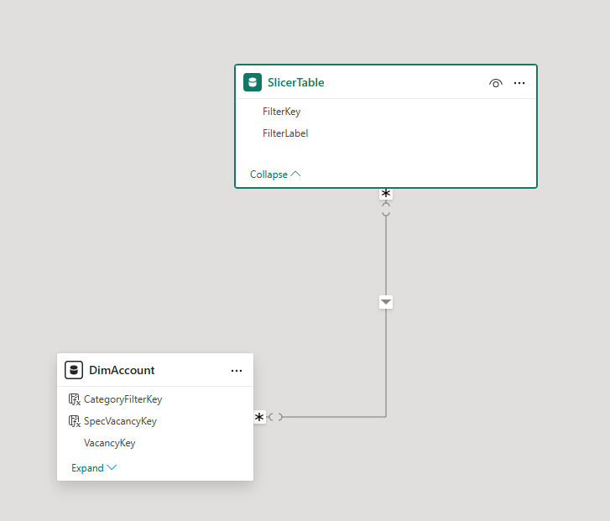The width and height of the screenshot is (610, 521).
Task: Click the DimAccount table icon
Action: point(74,370)
